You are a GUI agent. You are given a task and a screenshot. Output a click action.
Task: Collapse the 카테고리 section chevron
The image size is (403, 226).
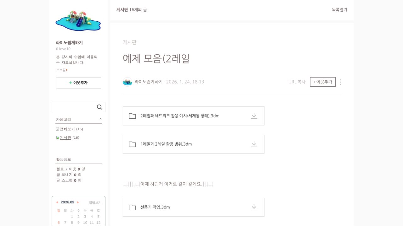(x=100, y=119)
